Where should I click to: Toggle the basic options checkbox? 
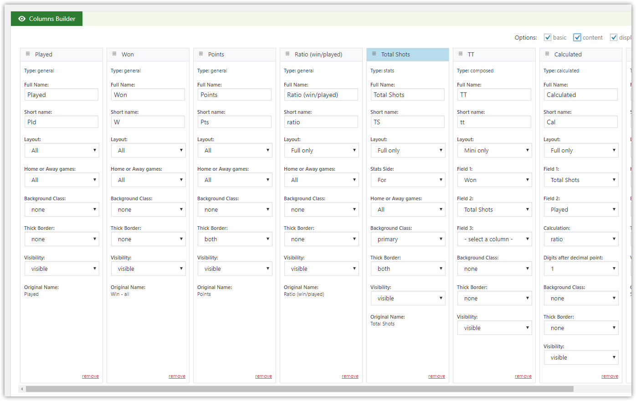click(x=548, y=37)
